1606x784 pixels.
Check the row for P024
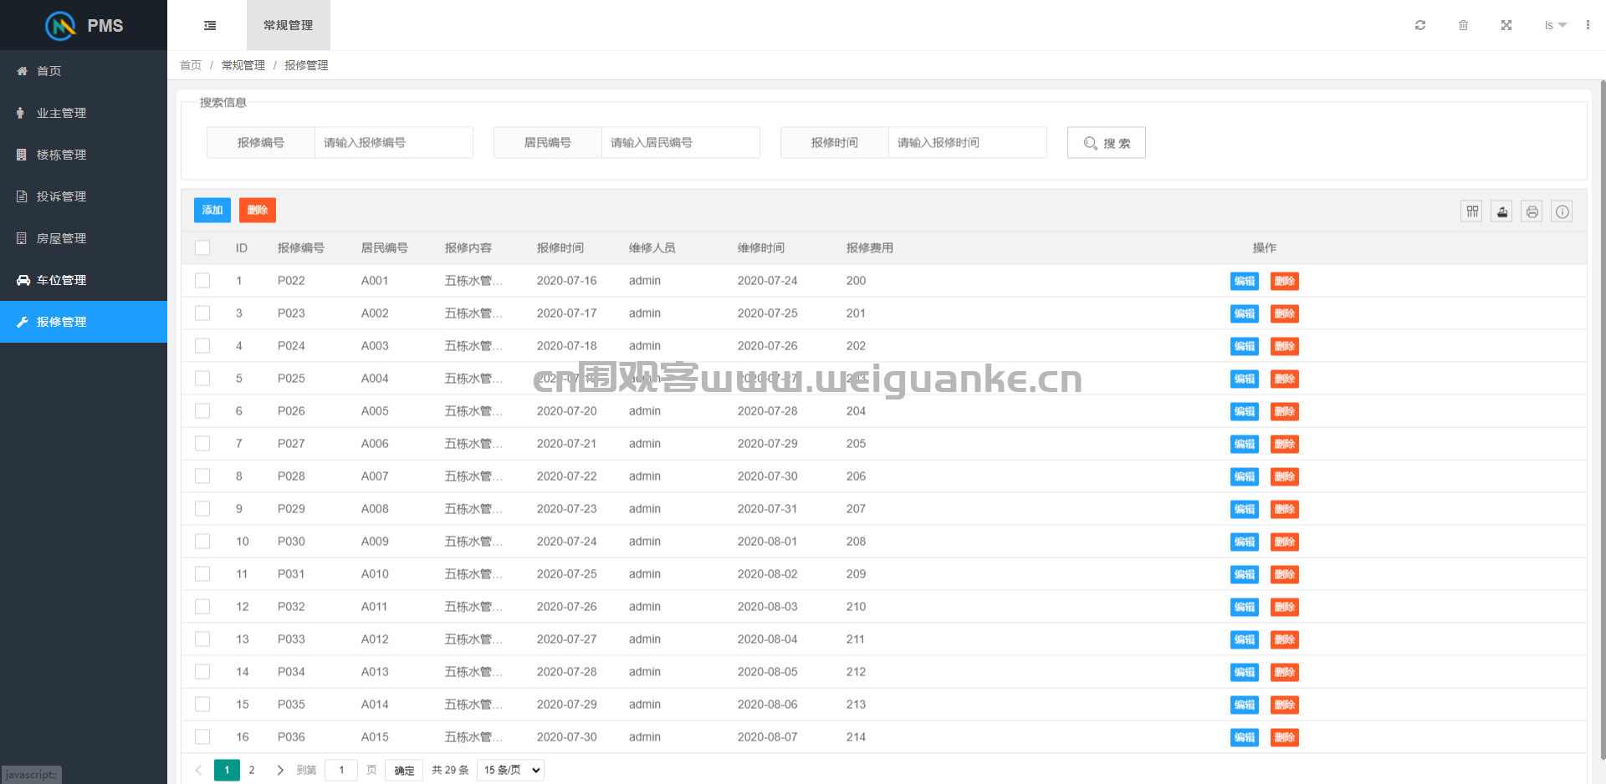point(202,346)
